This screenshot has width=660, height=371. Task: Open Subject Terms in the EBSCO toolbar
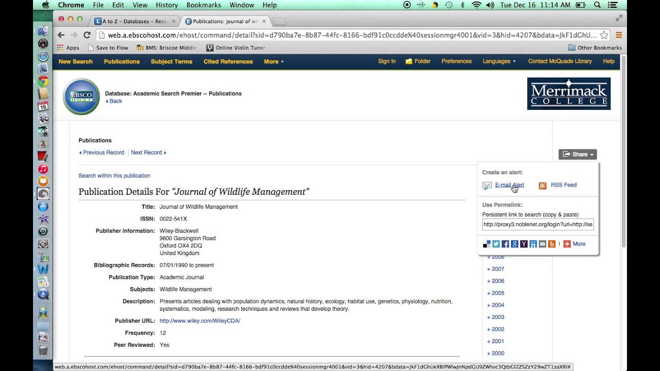[x=171, y=61]
